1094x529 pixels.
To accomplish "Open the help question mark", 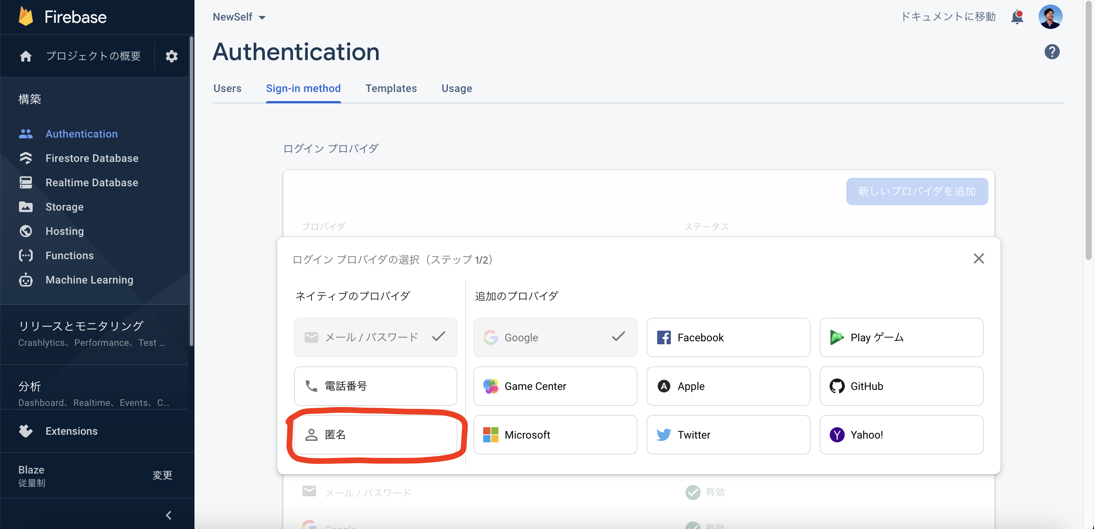I will pos(1052,51).
